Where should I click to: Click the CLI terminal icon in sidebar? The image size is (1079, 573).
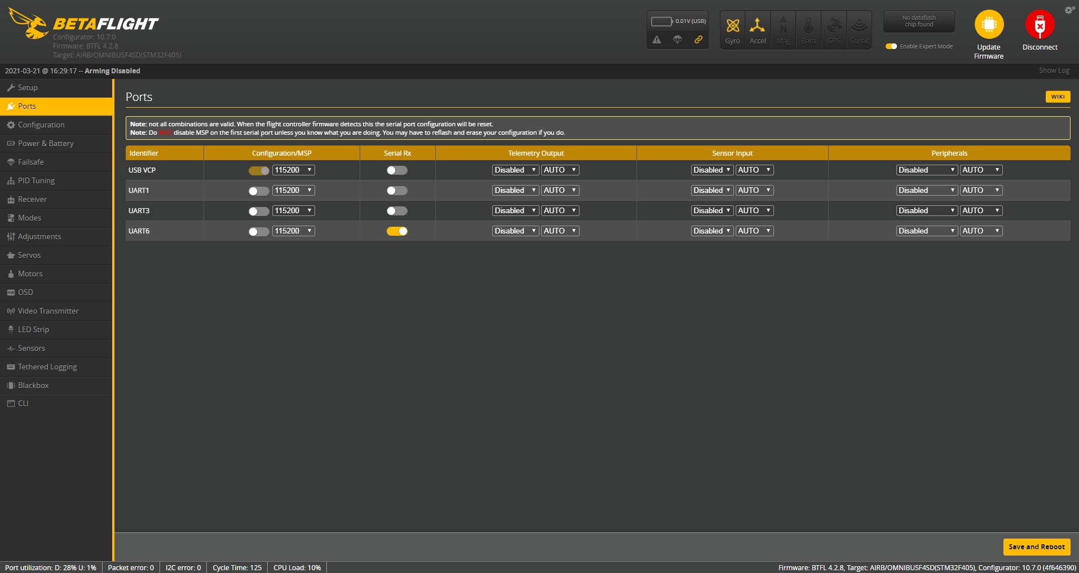click(11, 403)
